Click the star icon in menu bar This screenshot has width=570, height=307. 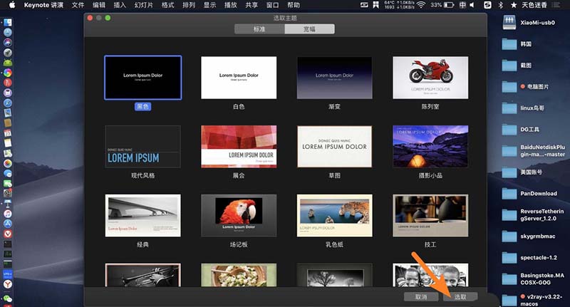513,5
